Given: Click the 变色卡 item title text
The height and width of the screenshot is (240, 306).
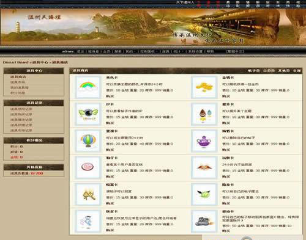Looking at the screenshot, I should (x=112, y=78).
